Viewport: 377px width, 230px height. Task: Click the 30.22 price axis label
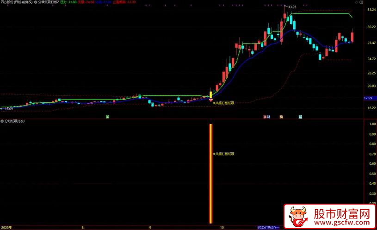(371, 27)
